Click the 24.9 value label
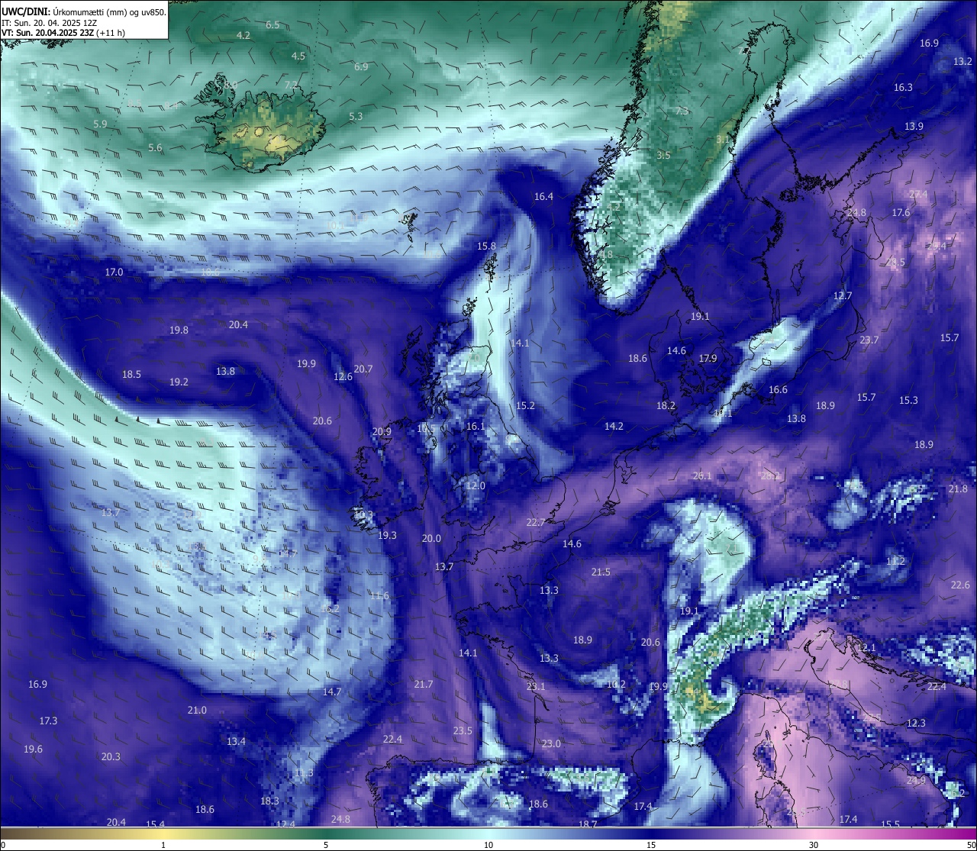The width and height of the screenshot is (977, 851). click(x=916, y=780)
